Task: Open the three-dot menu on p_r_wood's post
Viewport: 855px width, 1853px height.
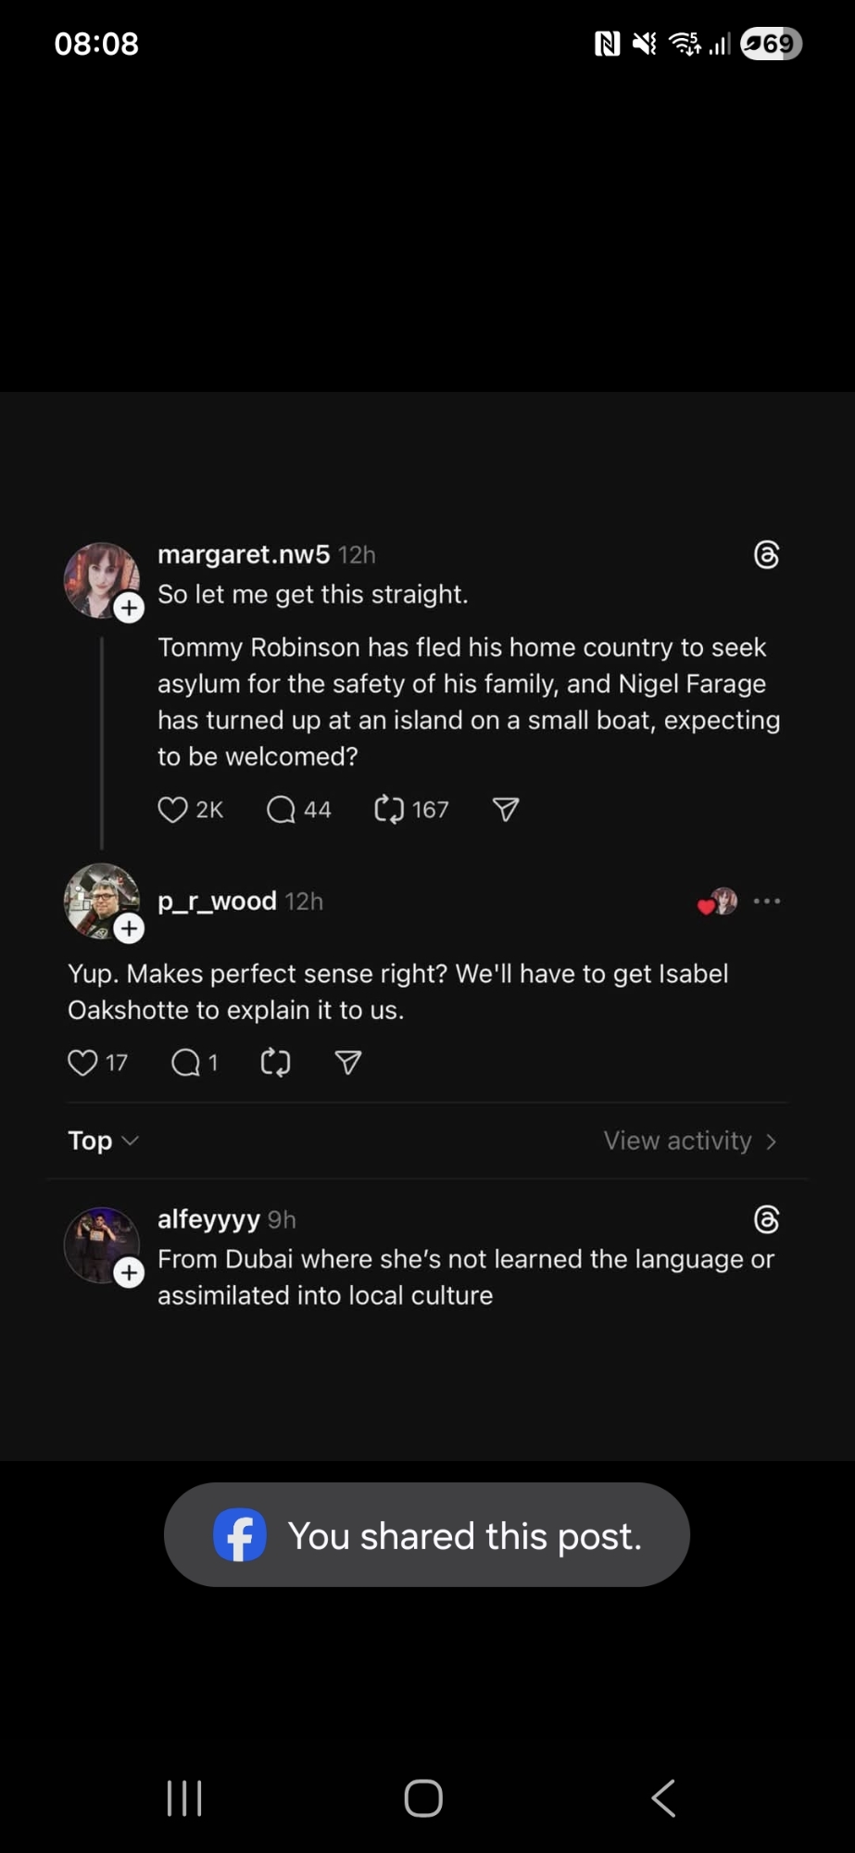Action: 767,901
